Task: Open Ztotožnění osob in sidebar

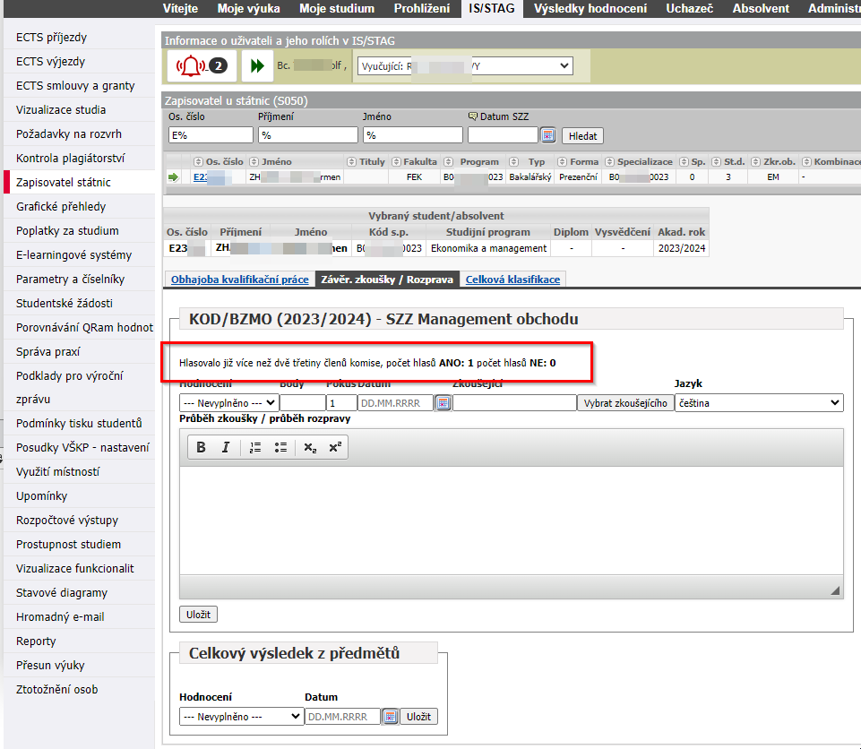Action: [x=57, y=690]
